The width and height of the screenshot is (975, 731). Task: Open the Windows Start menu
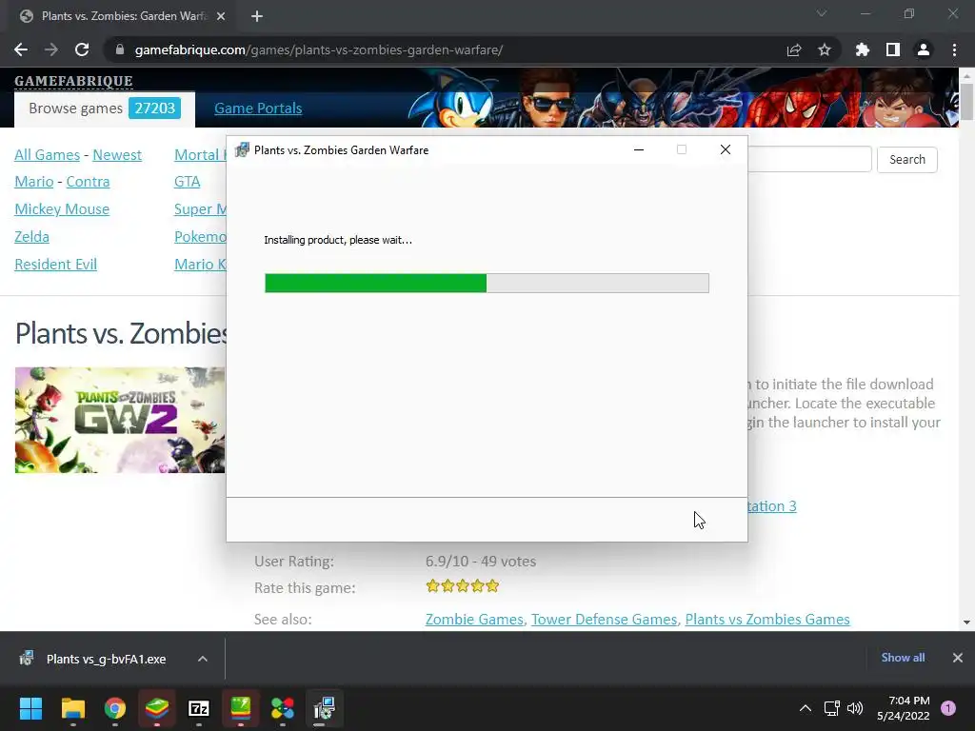pyautogui.click(x=31, y=708)
